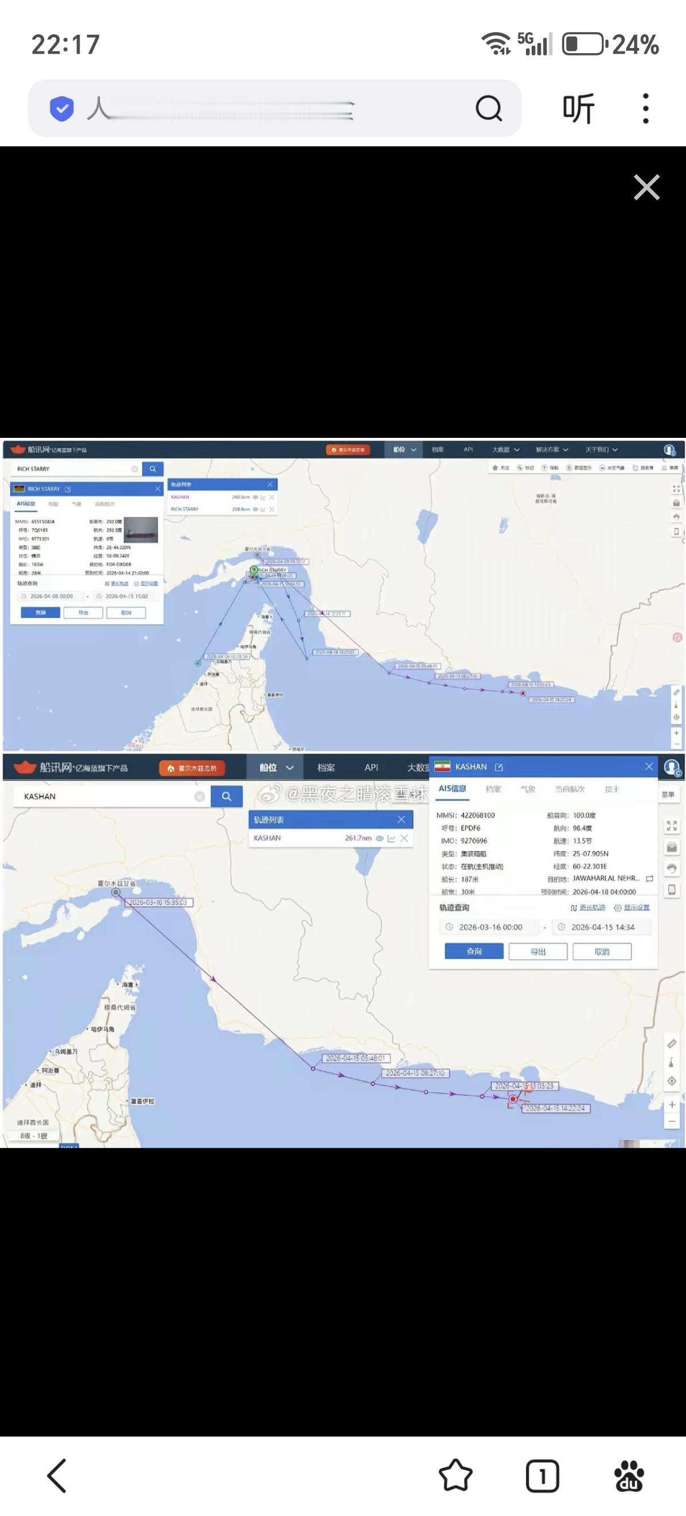This screenshot has width=686, height=1516.
Task: Close the 轨迹列表 panel on the KASHAN map
Action: [x=401, y=819]
